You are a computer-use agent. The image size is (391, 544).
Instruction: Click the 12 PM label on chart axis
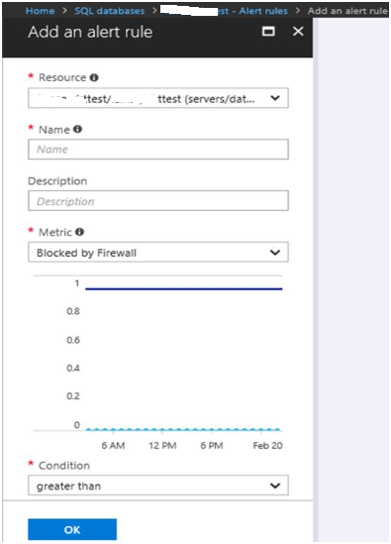coord(162,446)
